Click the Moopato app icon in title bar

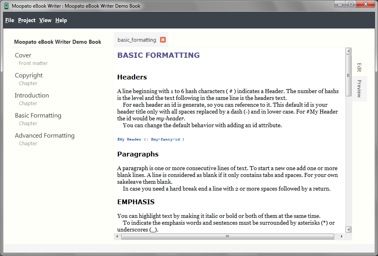[7, 6]
